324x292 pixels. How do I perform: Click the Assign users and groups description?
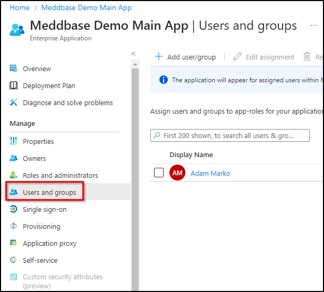point(236,111)
